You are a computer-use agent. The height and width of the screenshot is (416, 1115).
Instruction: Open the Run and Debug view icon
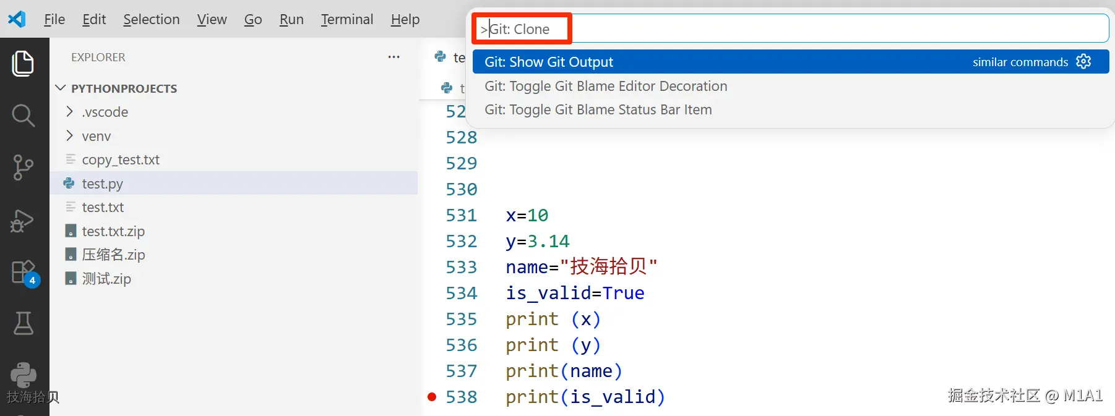pyautogui.click(x=22, y=221)
